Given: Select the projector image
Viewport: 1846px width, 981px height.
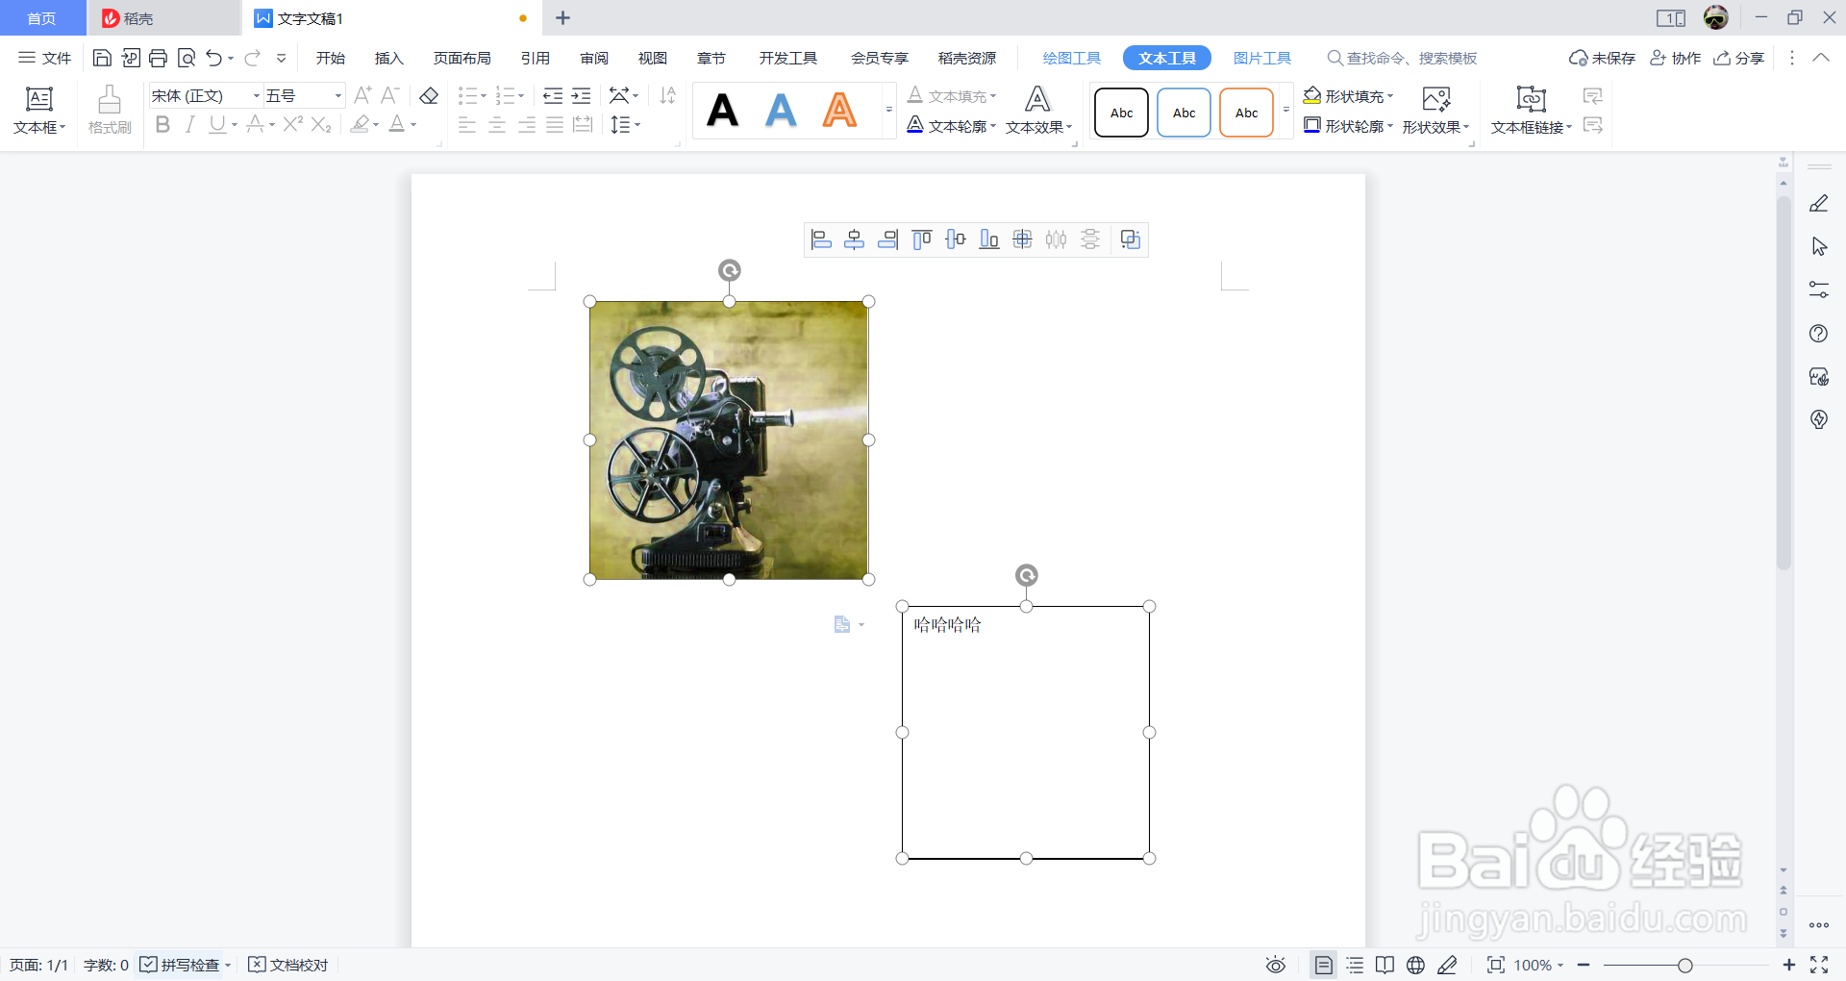Looking at the screenshot, I should point(729,440).
